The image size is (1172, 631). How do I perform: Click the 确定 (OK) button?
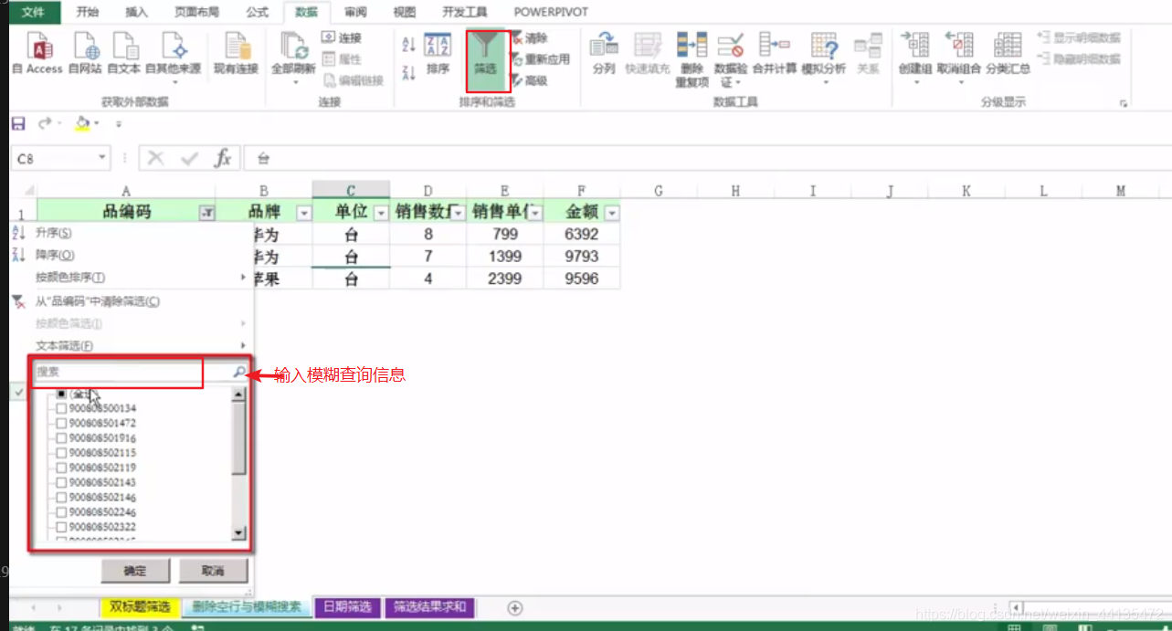click(134, 570)
